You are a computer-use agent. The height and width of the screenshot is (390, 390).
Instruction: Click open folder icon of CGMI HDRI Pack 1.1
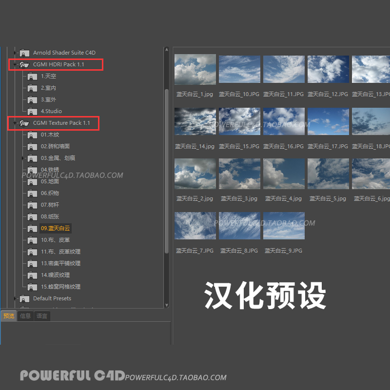[x=24, y=65]
